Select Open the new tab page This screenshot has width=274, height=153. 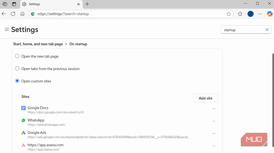[17, 56]
